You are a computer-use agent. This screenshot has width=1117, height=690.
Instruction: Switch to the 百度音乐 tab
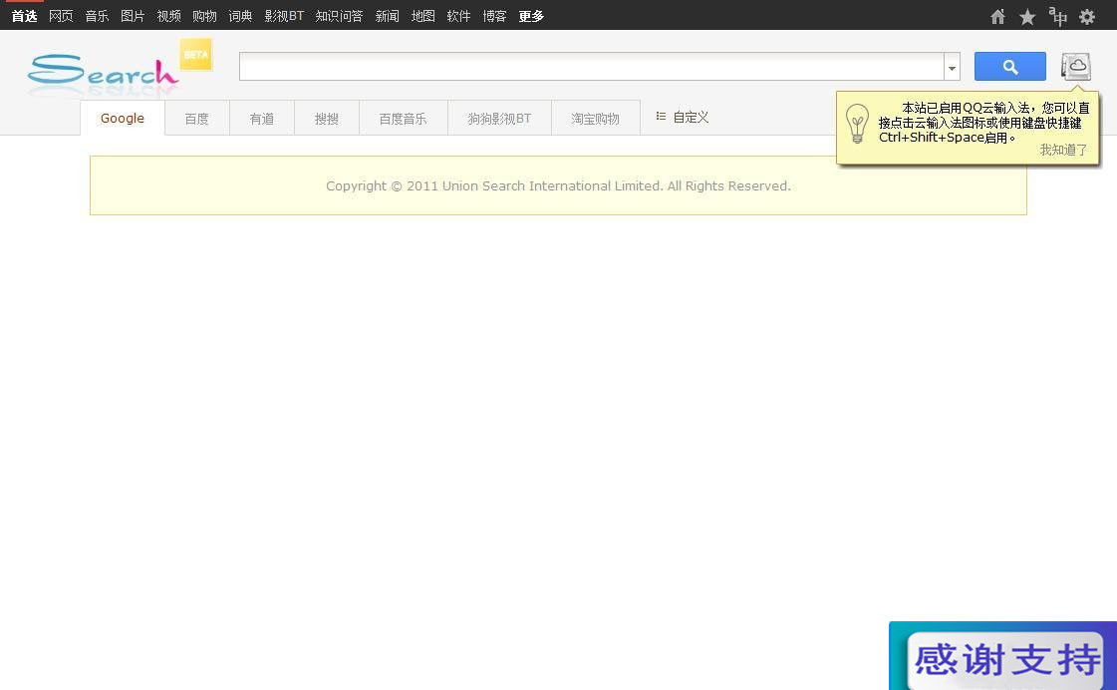pos(404,119)
